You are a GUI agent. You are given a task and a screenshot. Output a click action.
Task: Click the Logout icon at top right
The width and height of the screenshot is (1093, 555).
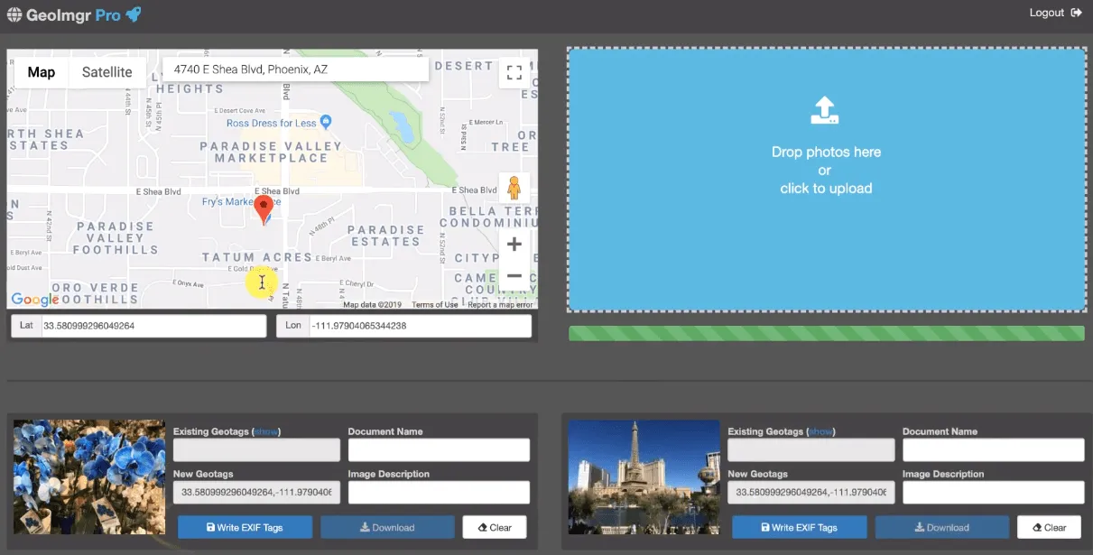click(x=1076, y=13)
